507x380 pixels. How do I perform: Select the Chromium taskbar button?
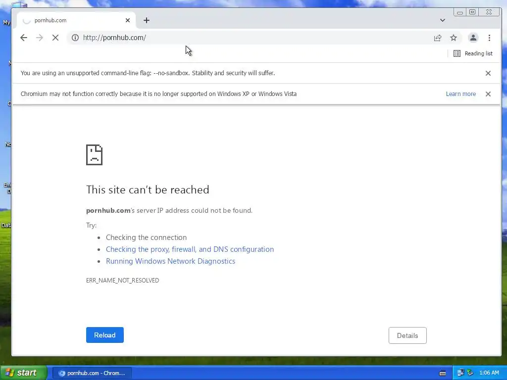pos(92,373)
